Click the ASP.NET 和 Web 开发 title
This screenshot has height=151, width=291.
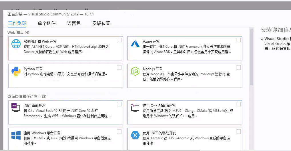click(x=40, y=41)
